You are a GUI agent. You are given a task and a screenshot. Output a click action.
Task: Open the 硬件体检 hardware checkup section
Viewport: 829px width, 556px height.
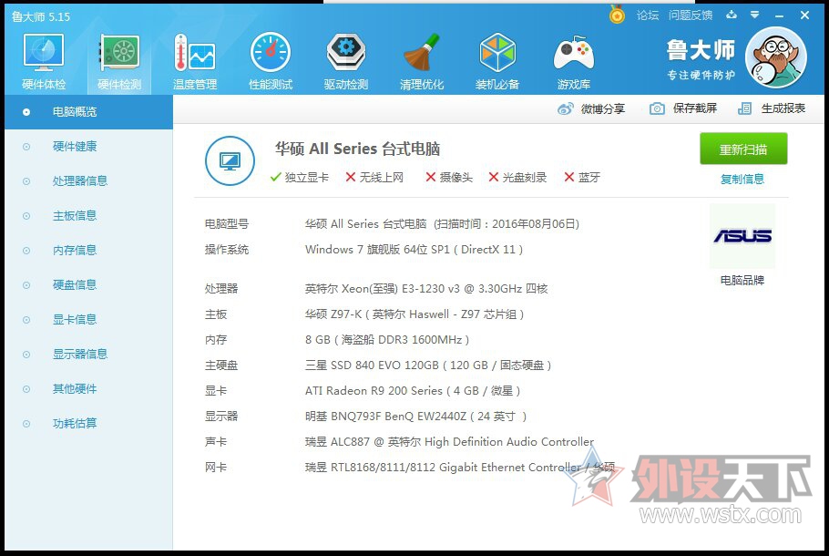pyautogui.click(x=43, y=61)
